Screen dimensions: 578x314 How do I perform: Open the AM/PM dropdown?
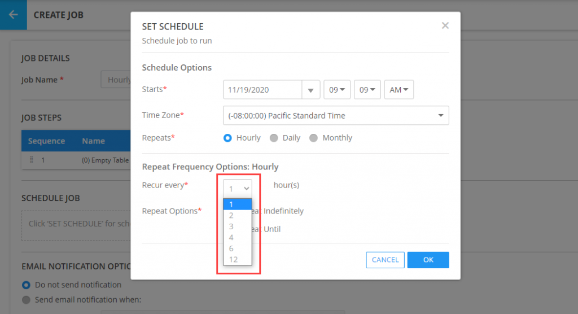pos(399,90)
